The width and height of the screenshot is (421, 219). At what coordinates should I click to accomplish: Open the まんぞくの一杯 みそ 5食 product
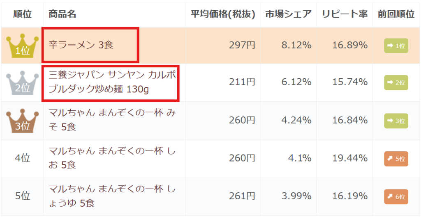point(112,120)
